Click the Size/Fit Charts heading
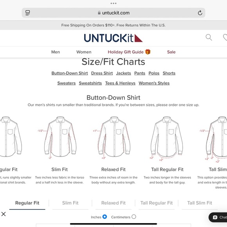The height and width of the screenshot is (227, 227). pos(113,62)
